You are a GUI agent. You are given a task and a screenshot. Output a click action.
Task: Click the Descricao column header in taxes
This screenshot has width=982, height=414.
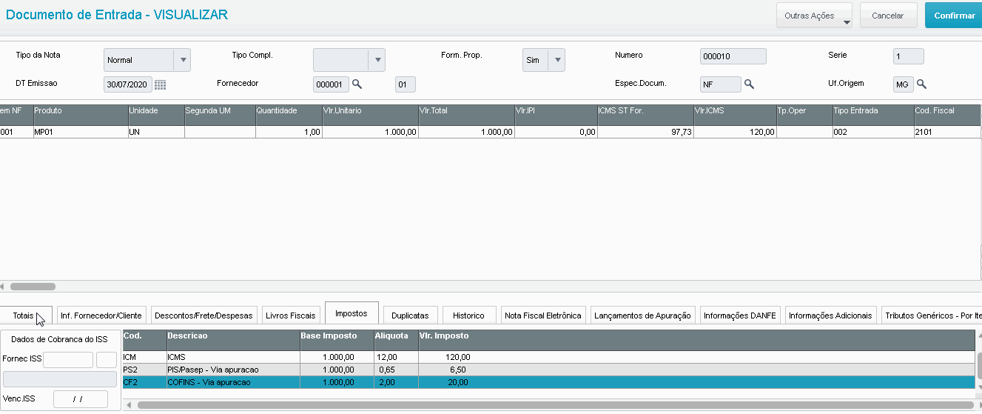pos(233,340)
